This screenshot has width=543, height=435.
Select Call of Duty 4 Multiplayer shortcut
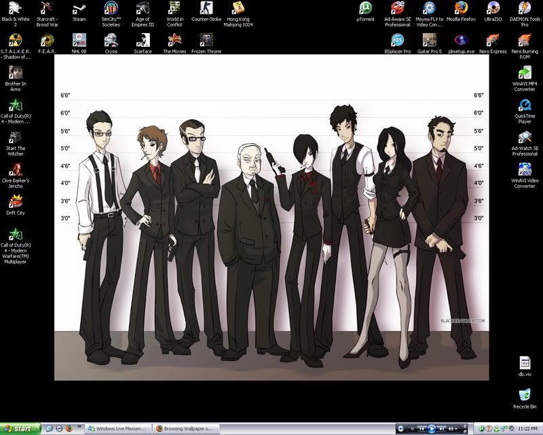(15, 245)
